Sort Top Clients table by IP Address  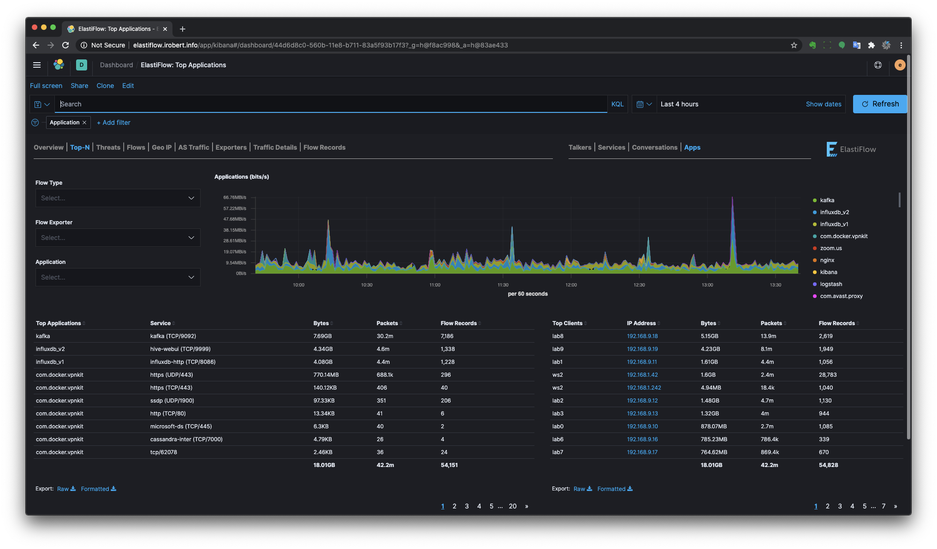(x=643, y=323)
